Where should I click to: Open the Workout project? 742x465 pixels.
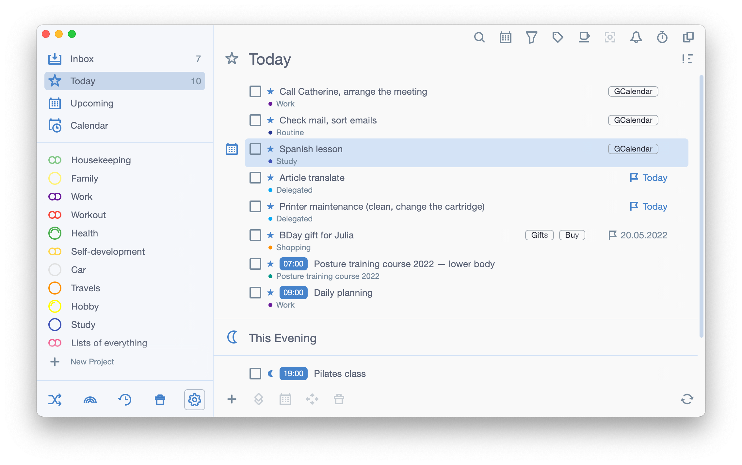125,215
